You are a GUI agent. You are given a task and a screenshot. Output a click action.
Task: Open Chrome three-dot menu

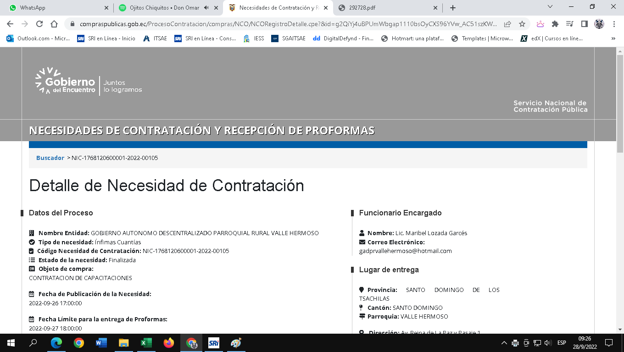614,24
